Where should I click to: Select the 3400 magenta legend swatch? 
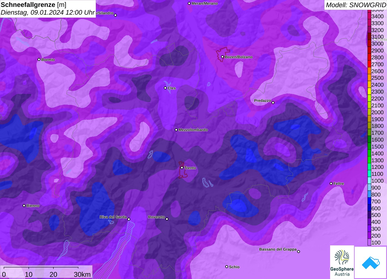coord(369,16)
